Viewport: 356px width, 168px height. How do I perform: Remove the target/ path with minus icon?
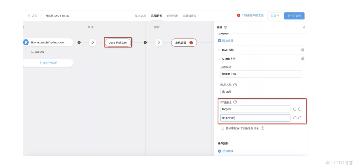click(299, 109)
